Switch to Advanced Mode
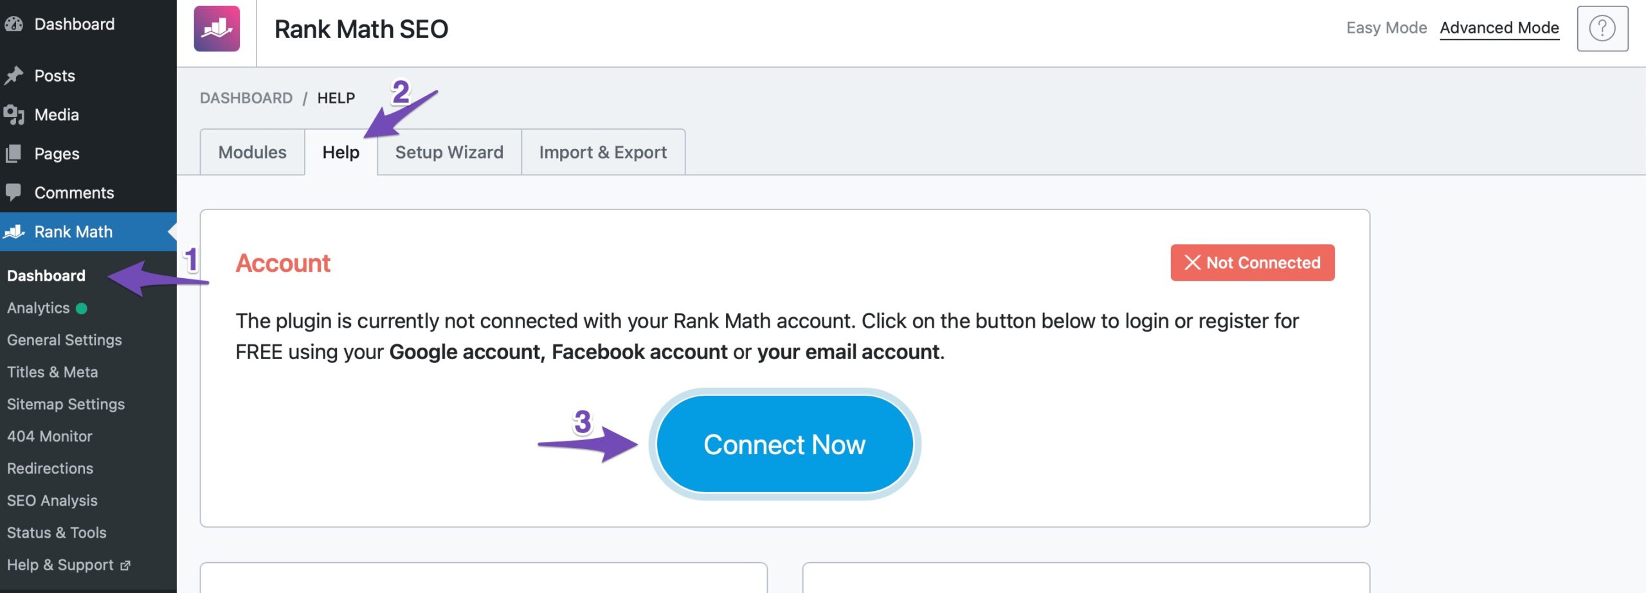The image size is (1646, 593). 1499,28
